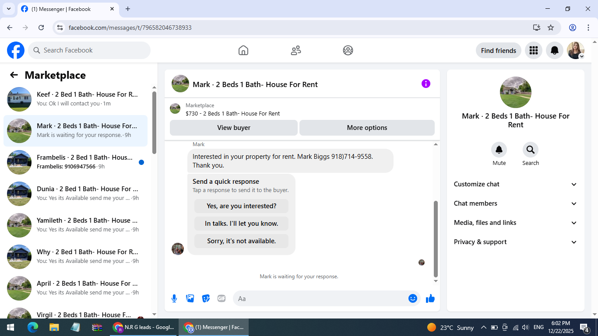Image resolution: width=598 pixels, height=336 pixels.
Task: Click the conversation list scrollbar
Action: (x=154, y=122)
